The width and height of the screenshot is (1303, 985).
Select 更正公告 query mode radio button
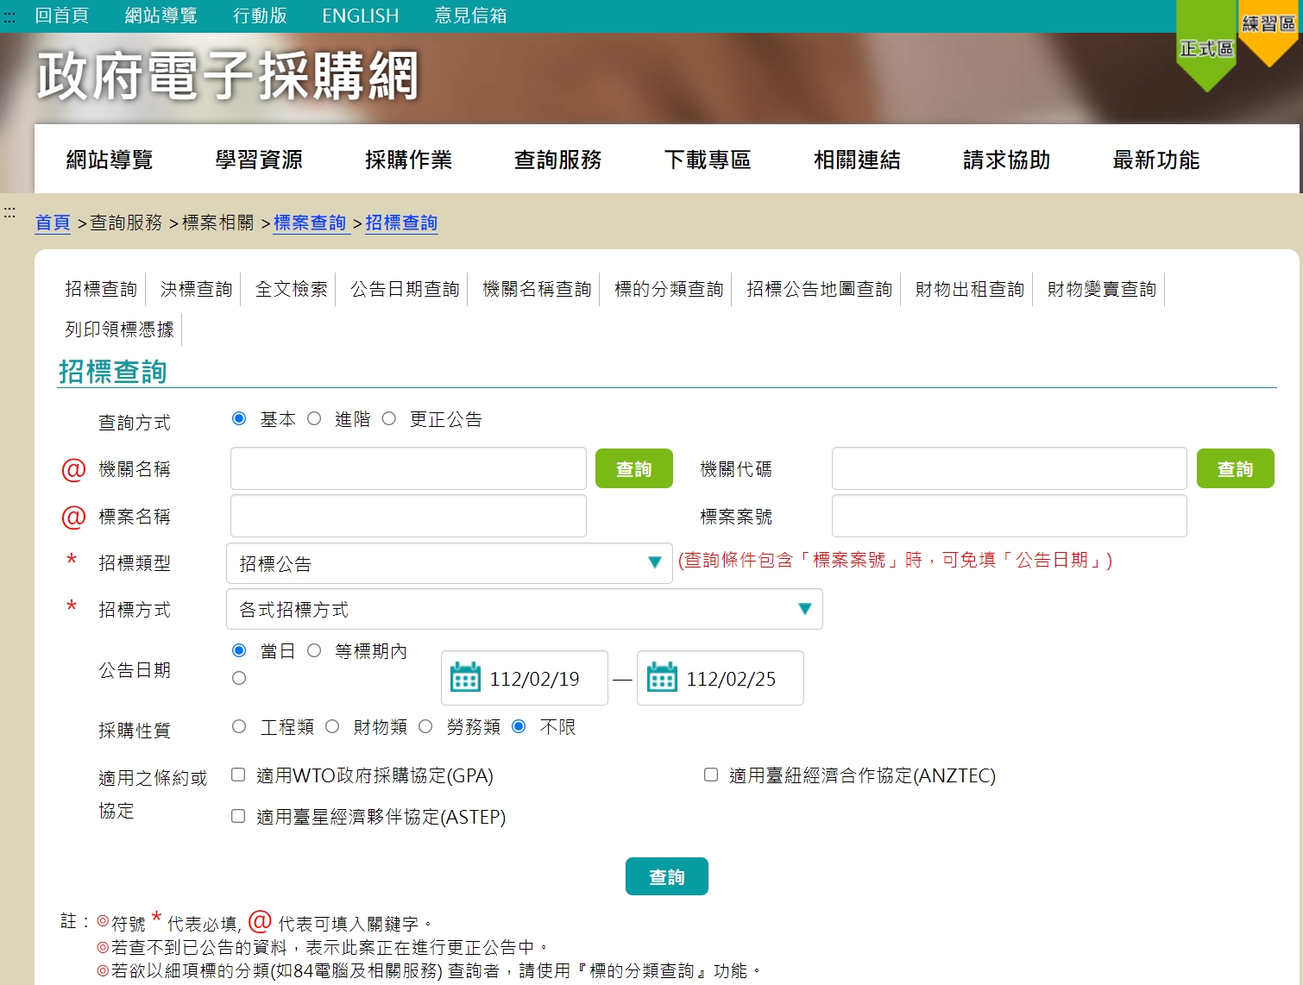[389, 418]
